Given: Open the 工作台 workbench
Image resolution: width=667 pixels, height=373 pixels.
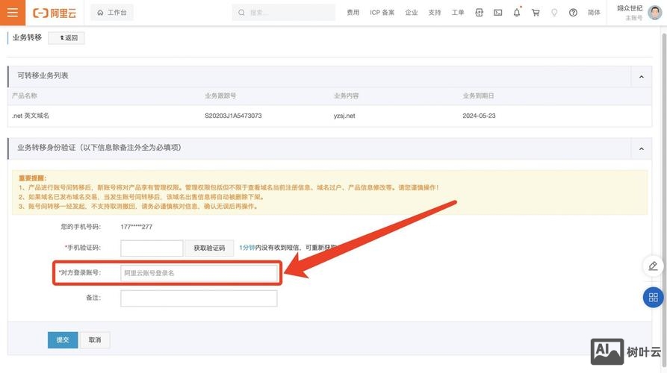Looking at the screenshot, I should (112, 13).
